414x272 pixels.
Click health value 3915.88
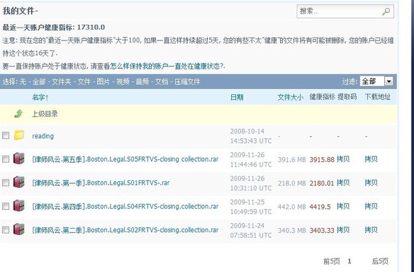point(322,160)
